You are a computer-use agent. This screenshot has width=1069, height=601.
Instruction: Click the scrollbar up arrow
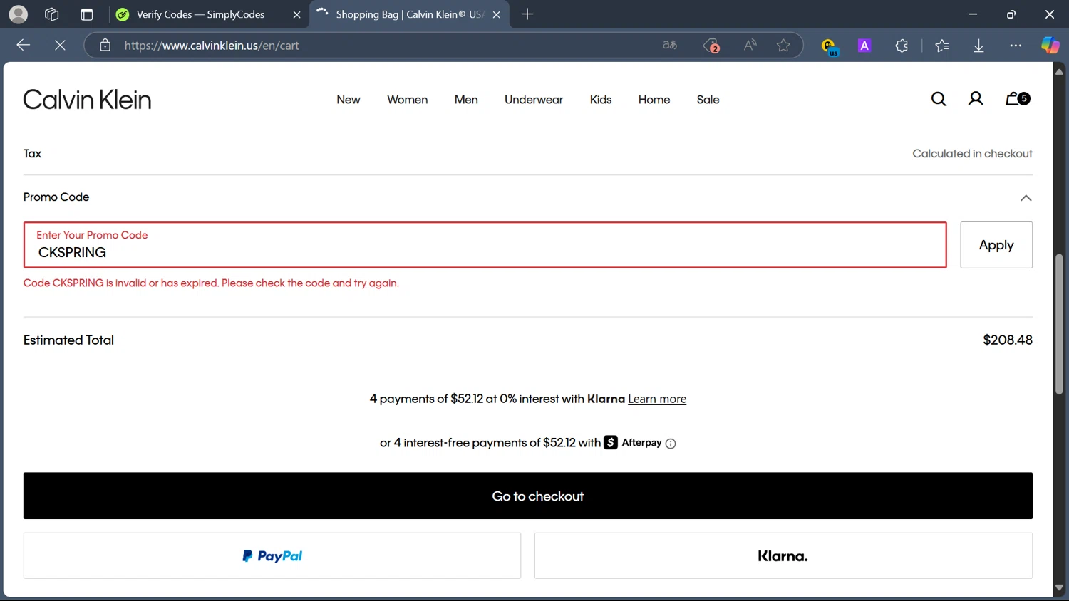pos(1059,71)
